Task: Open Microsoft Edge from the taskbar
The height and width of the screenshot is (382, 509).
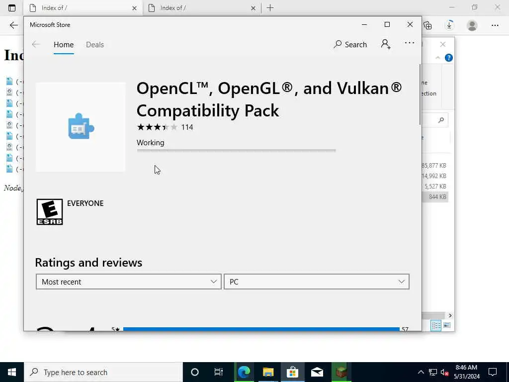Action: pos(244,372)
